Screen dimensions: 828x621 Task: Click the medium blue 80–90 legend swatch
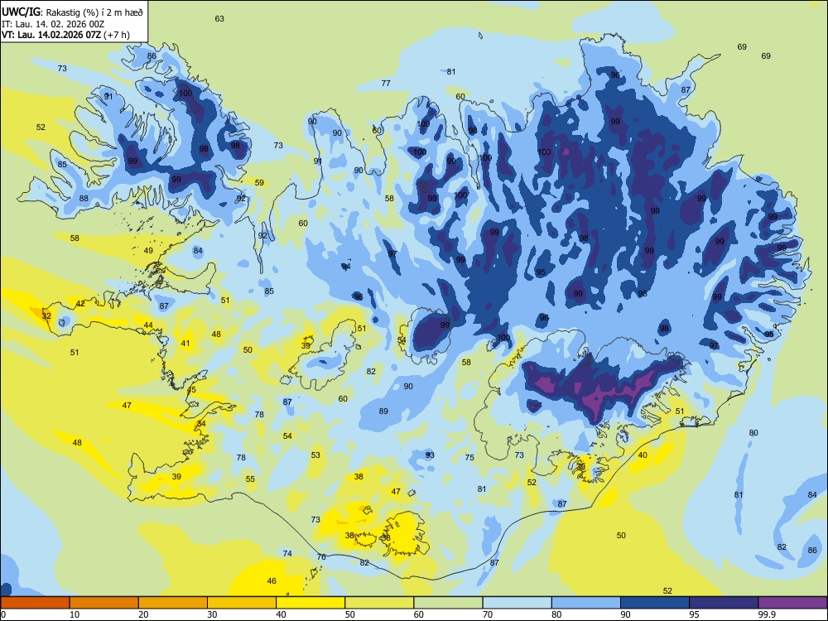586,603
